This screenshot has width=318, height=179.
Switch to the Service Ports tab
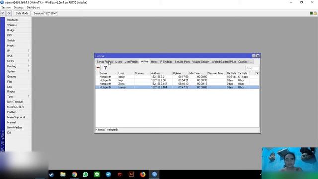(x=182, y=62)
